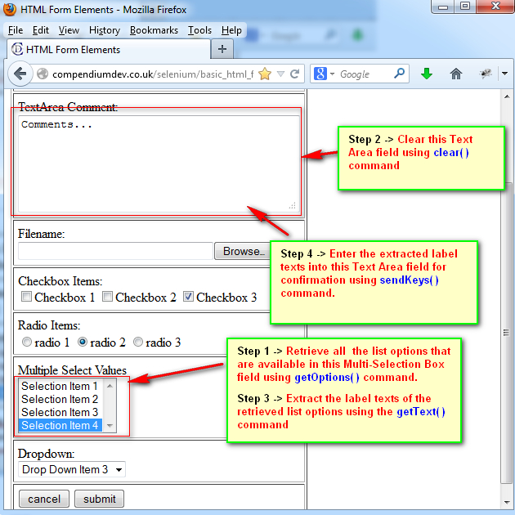Screen dimensions: 515x515
Task: Open the Drop Down Item 3 dropdown
Action: pos(72,470)
